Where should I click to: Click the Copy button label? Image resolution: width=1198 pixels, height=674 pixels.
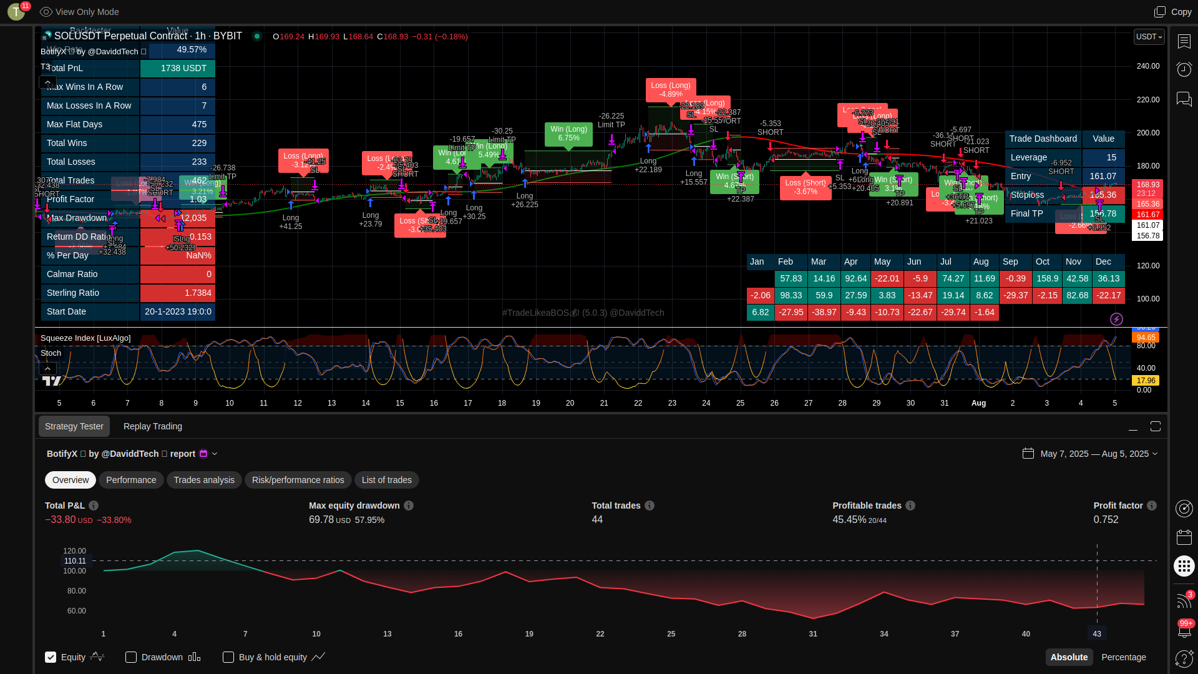[x=1181, y=12]
